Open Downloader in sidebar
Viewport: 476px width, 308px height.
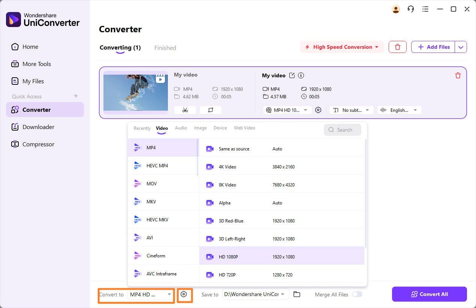tap(45, 127)
